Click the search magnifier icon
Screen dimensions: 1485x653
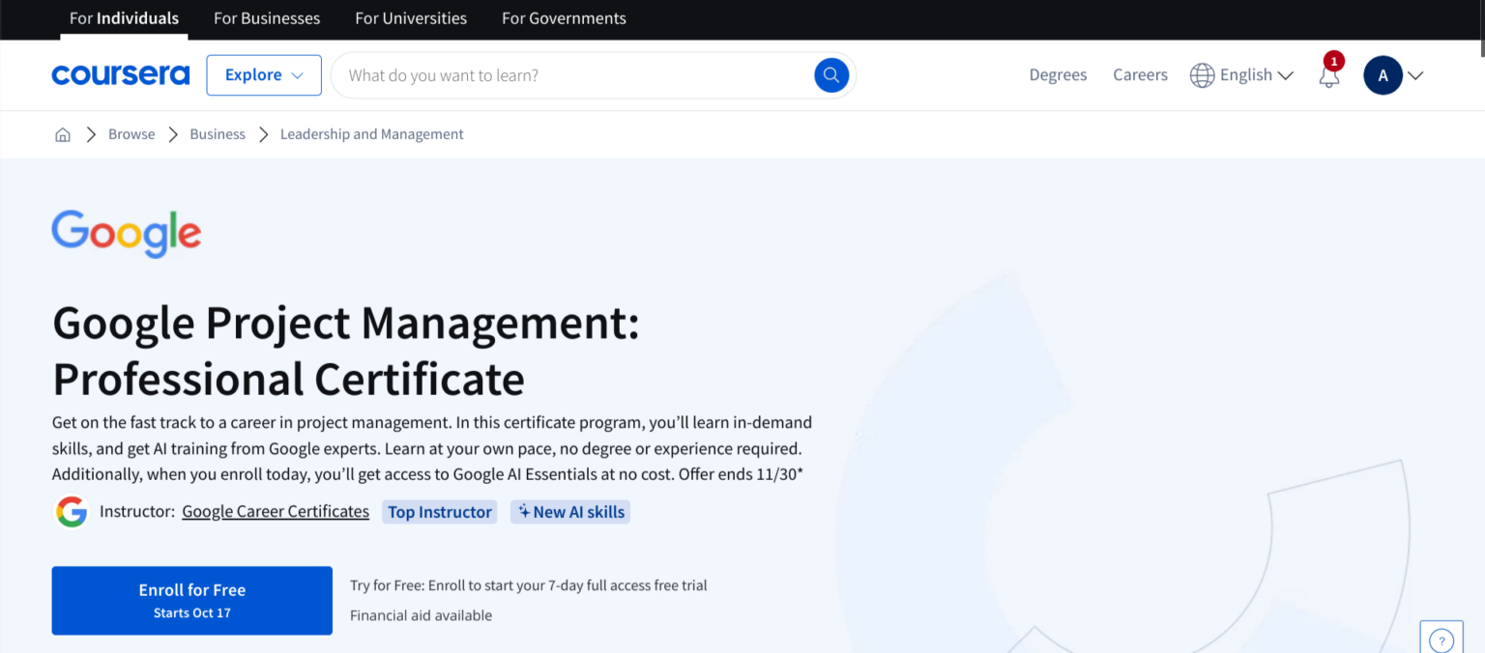tap(830, 74)
